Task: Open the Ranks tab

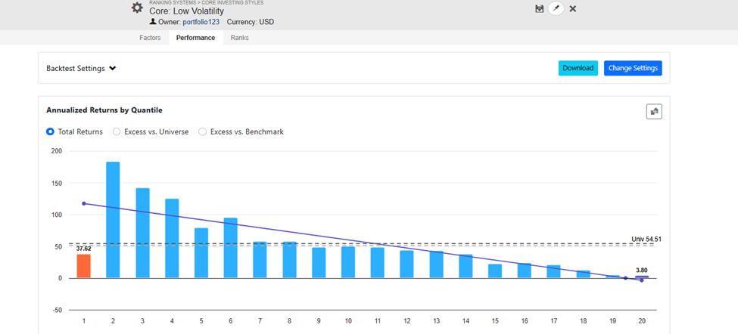Action: [x=239, y=38]
